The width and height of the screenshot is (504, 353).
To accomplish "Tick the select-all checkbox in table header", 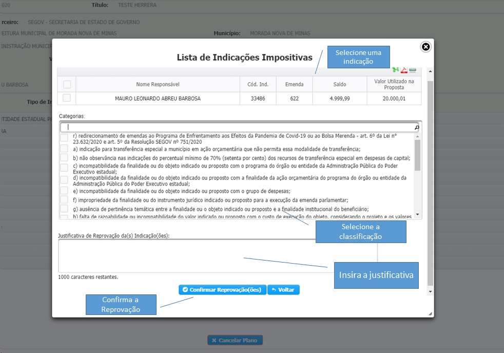I will click(67, 84).
